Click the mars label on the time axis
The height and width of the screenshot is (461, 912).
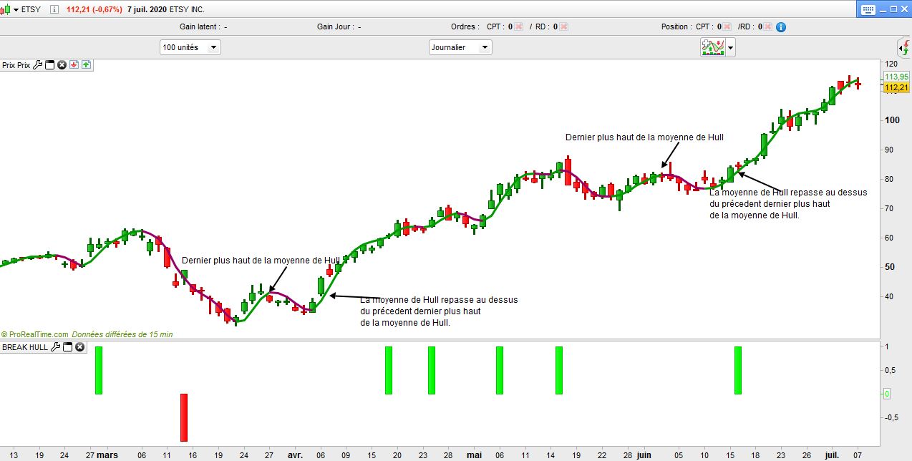click(107, 455)
